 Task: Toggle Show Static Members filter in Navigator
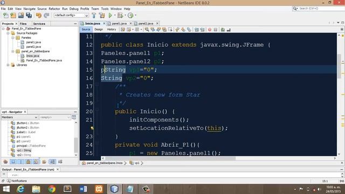coord(20,162)
